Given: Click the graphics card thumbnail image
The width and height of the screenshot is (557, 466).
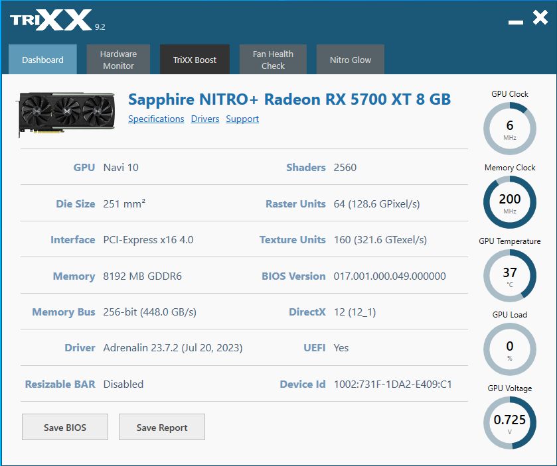Looking at the screenshot, I should pos(66,113).
